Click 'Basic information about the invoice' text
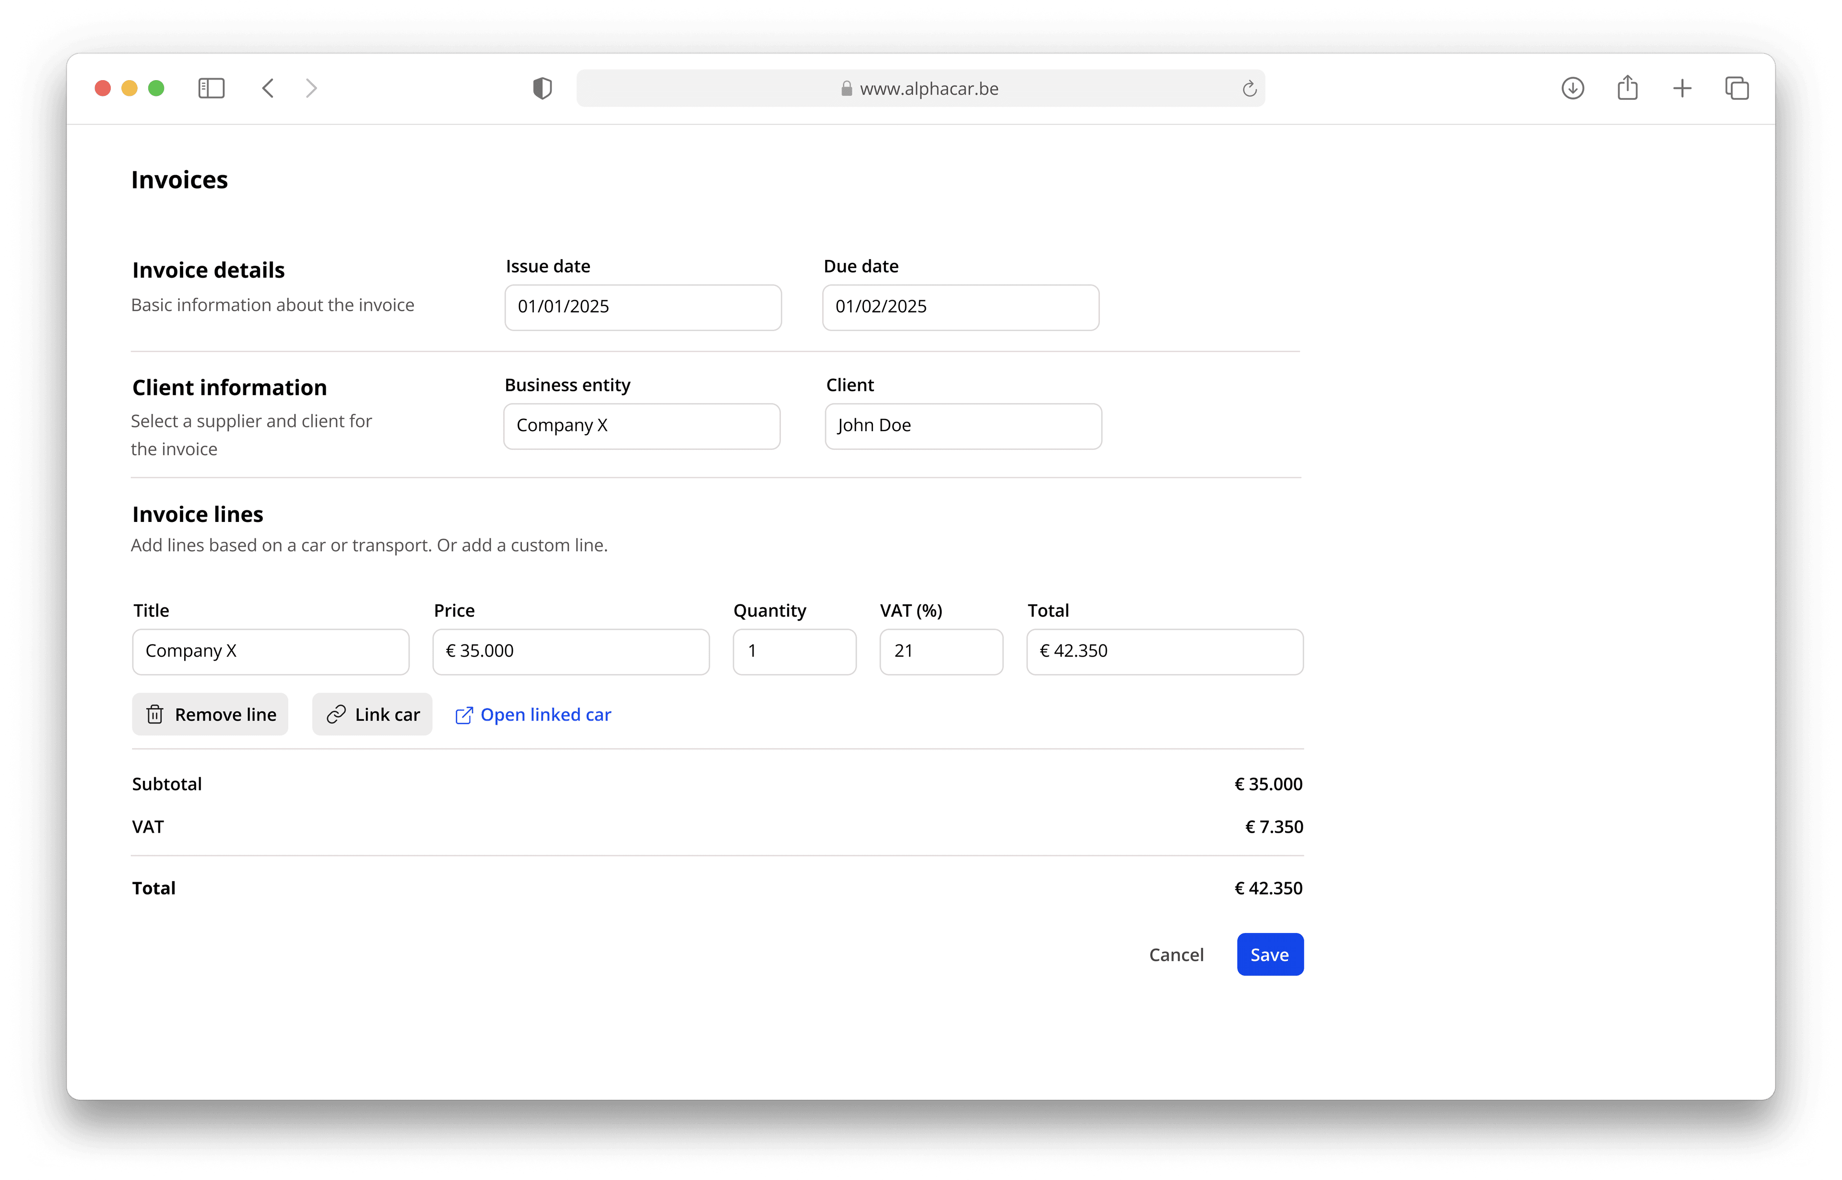Screen dimensions: 1842x1180 pyautogui.click(x=273, y=305)
